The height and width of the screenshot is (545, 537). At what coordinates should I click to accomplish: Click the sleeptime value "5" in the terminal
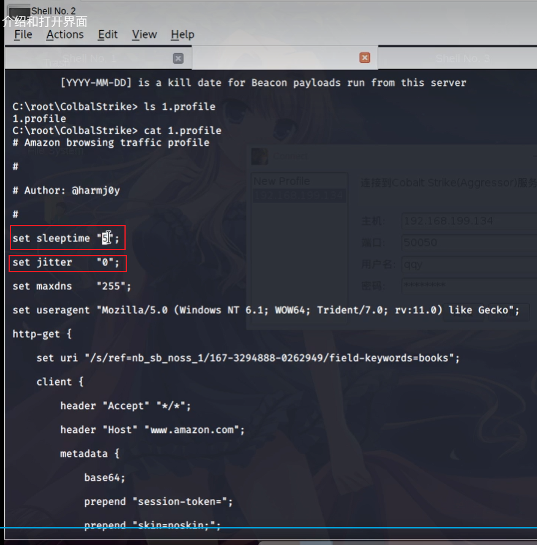tap(106, 238)
